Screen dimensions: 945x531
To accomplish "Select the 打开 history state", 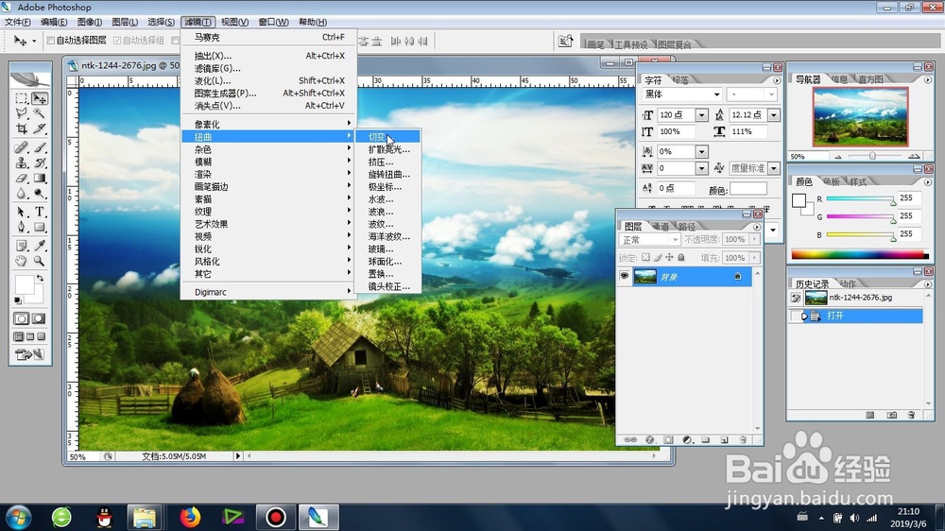I will pos(855,316).
